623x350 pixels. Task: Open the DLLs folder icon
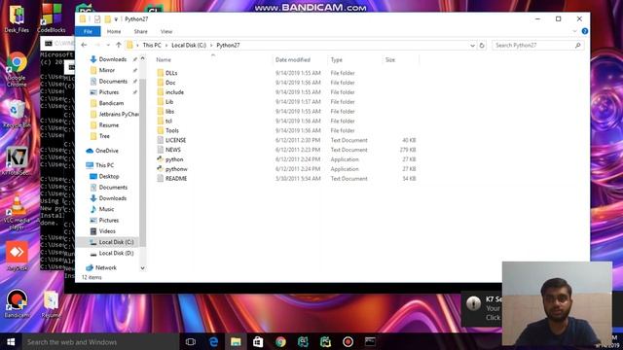(x=160, y=73)
